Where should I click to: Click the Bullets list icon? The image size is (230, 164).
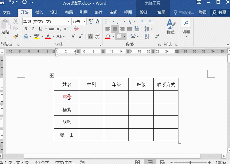click(x=108, y=21)
